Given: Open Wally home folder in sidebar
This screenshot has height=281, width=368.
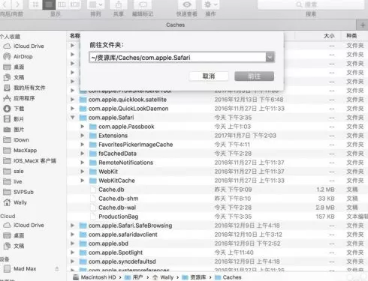Looking at the screenshot, I should click(x=15, y=202).
